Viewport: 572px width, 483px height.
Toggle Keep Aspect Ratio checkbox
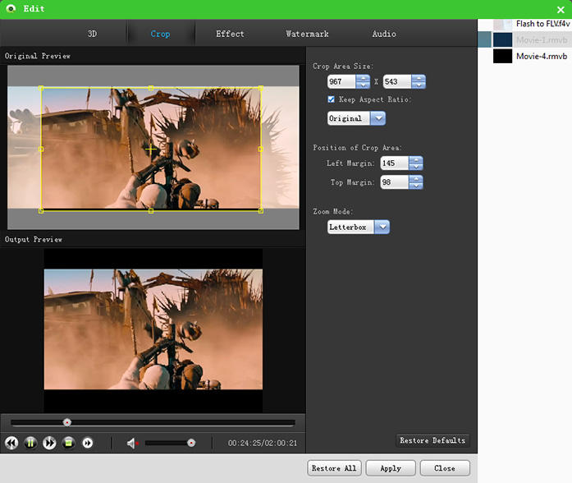tap(332, 99)
